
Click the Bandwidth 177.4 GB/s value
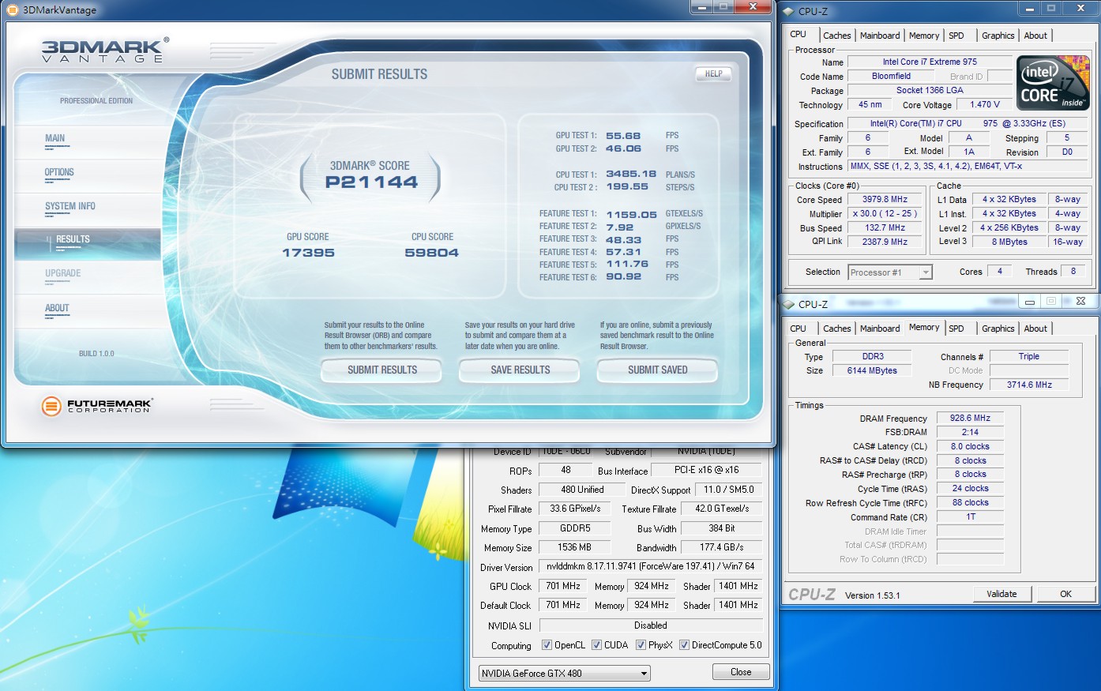click(x=721, y=547)
